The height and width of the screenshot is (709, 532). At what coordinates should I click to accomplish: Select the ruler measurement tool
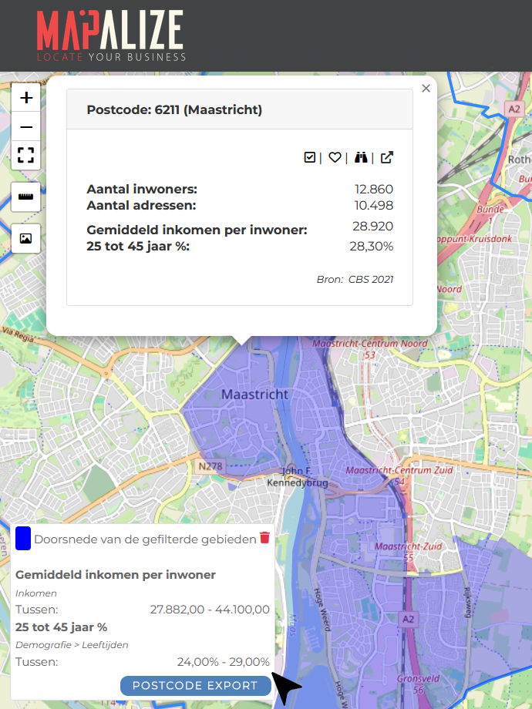[26, 197]
